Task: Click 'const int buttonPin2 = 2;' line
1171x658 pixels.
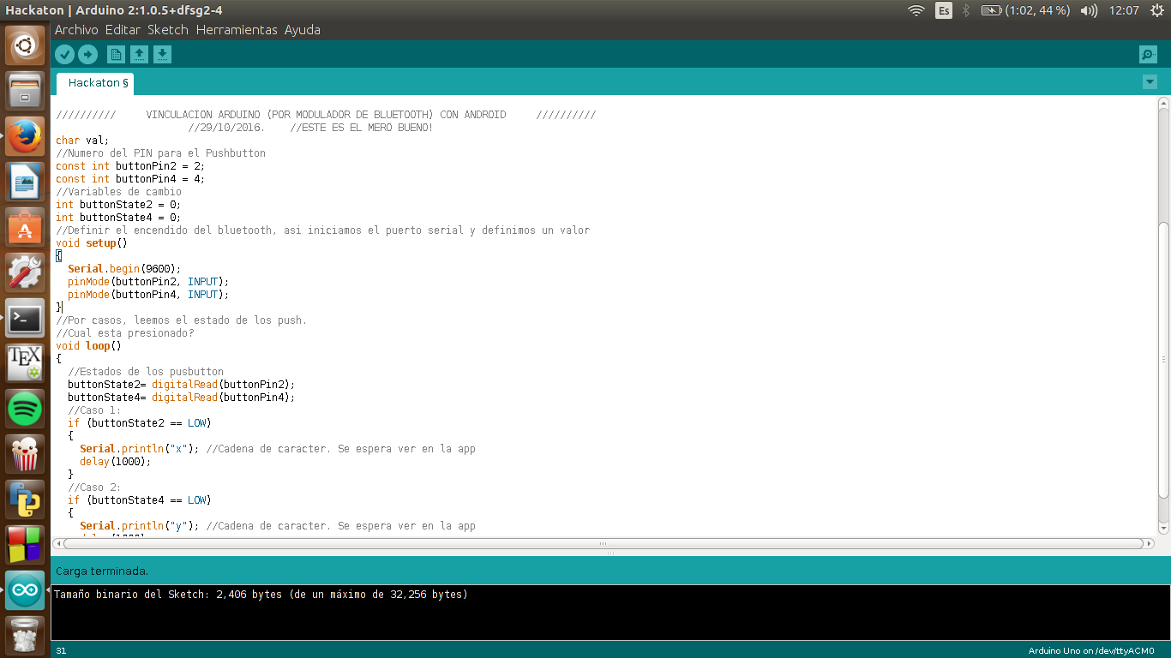Action: (x=130, y=166)
